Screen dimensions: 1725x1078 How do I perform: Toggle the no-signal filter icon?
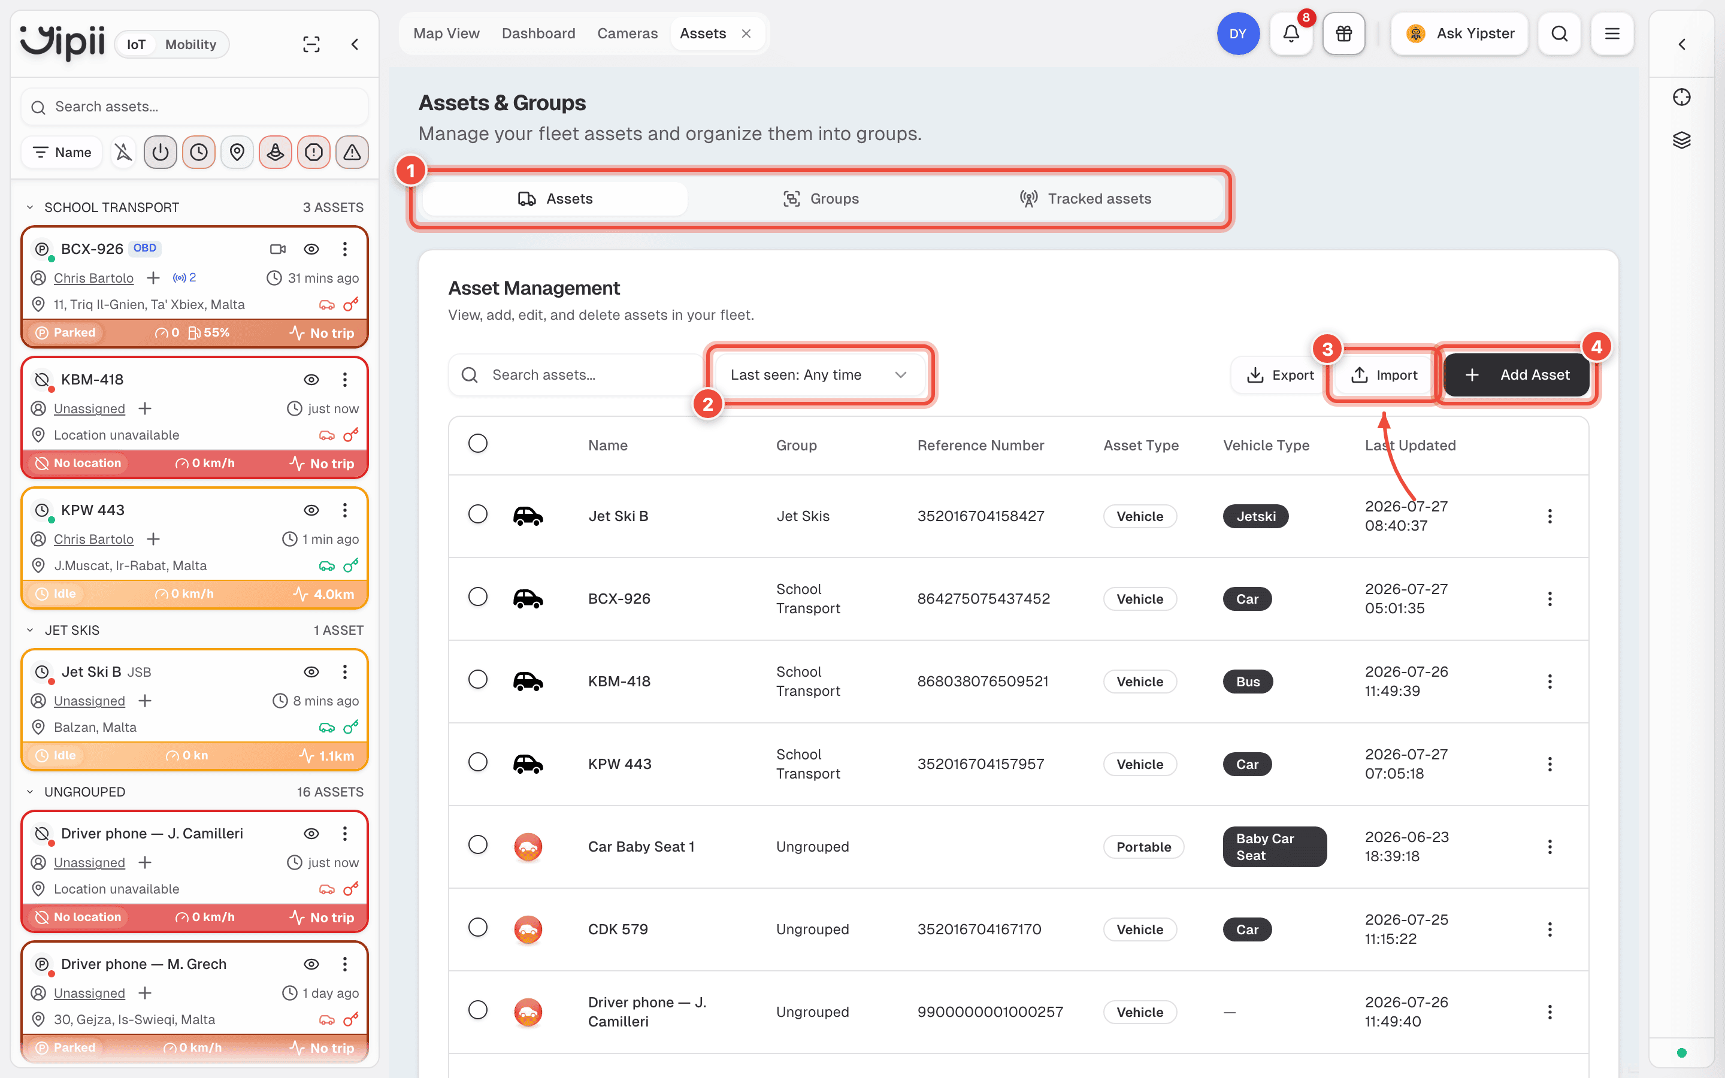123,152
